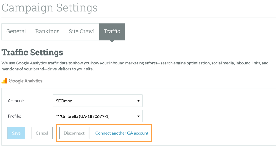Hit the Disconnect button
The height and width of the screenshot is (146, 276).
(74, 133)
